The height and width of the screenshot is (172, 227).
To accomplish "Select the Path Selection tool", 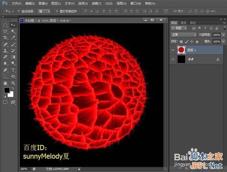I will coord(5,76).
